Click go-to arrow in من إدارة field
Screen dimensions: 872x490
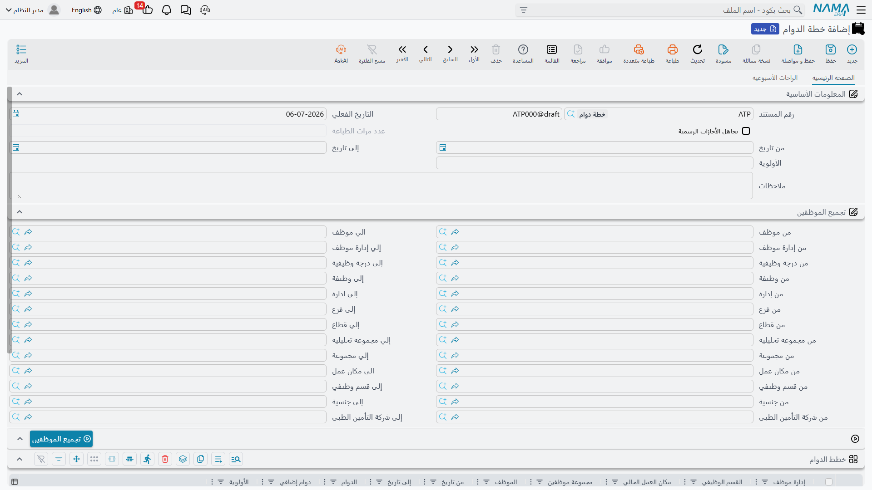[x=455, y=294]
